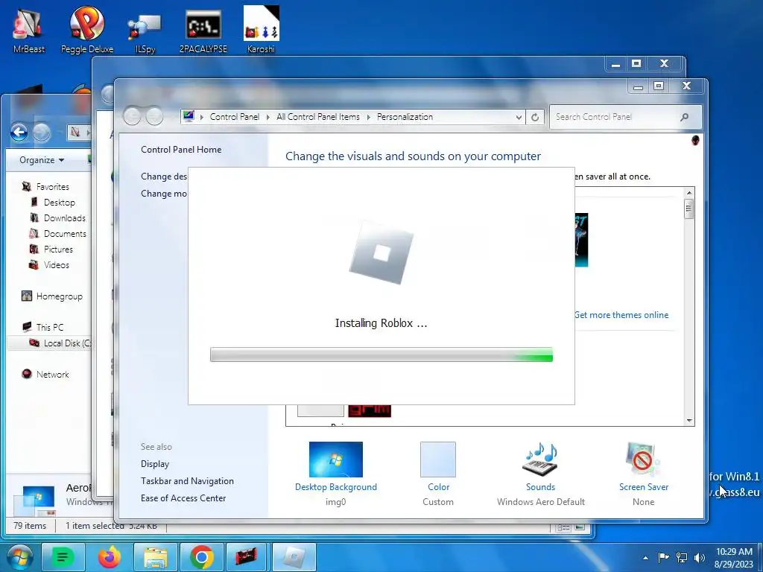Click the Roblox logo in installer
Image resolution: width=763 pixels, height=572 pixels.
(381, 252)
